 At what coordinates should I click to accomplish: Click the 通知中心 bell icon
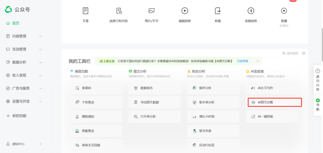click(8, 144)
